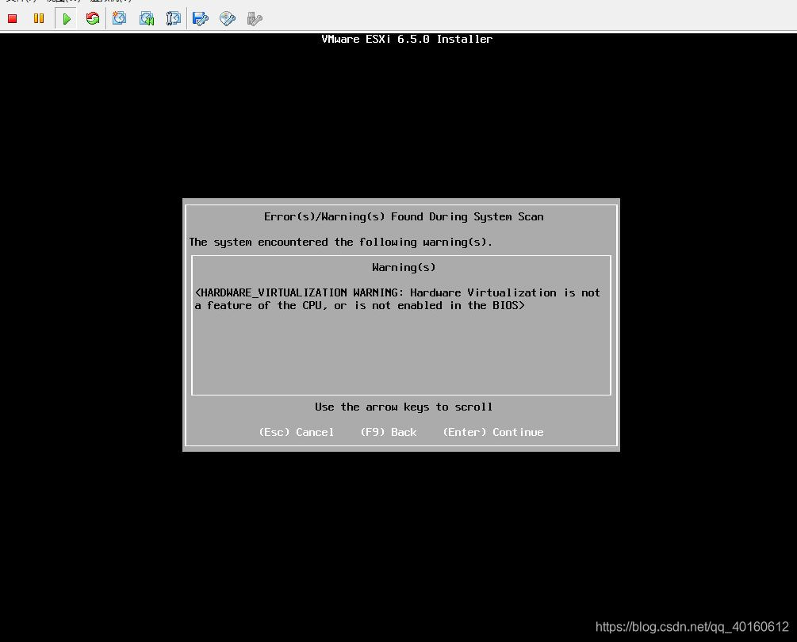Open Snapshot Manager wrench-clock icon
The height and width of the screenshot is (642, 797).
[x=174, y=19]
